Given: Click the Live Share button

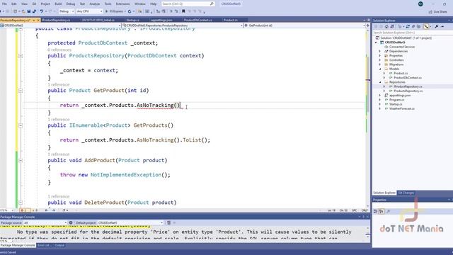Looking at the screenshot, I should tap(438, 12).
